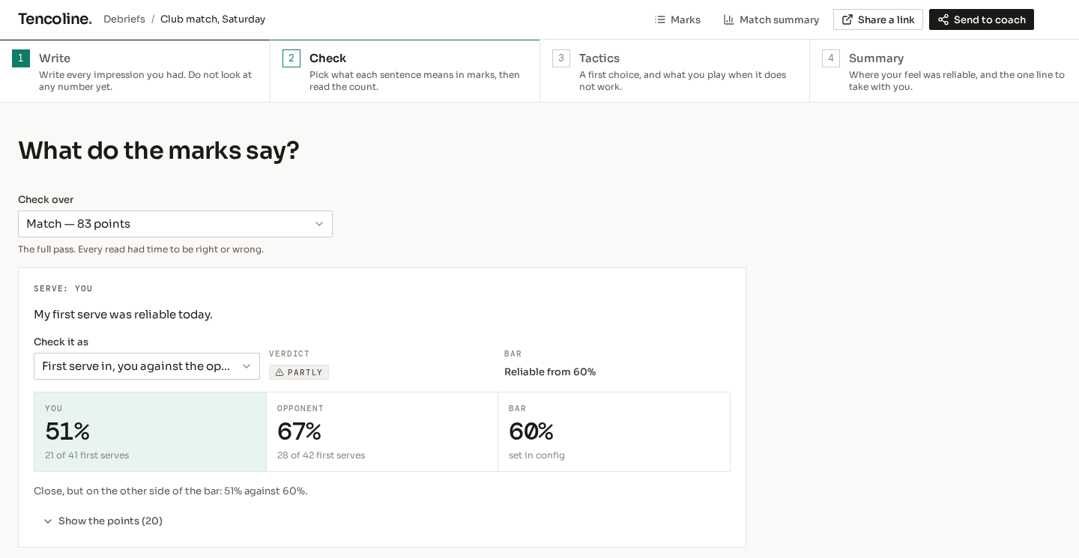Click 'My first serve was reliable today.' sentence
The image size is (1079, 558).
tap(123, 315)
